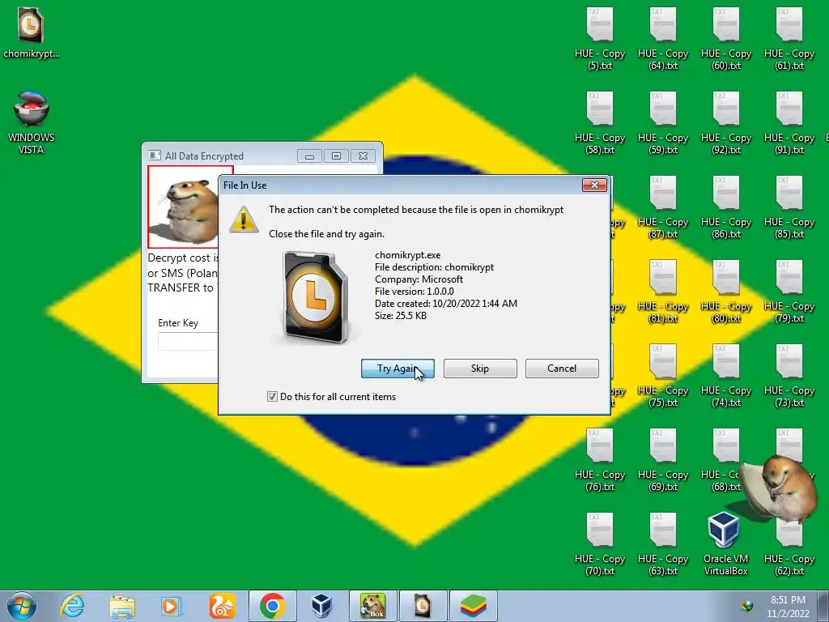Click the Skip button
The width and height of the screenshot is (829, 622).
pyautogui.click(x=480, y=369)
